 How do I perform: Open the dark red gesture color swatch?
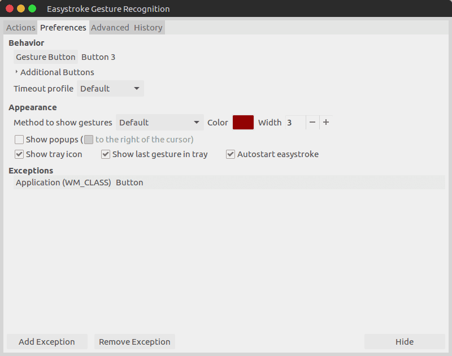tap(244, 123)
